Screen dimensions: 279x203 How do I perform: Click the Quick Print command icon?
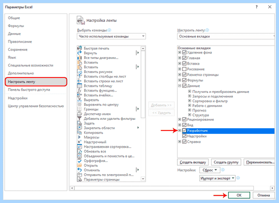coord(80,48)
